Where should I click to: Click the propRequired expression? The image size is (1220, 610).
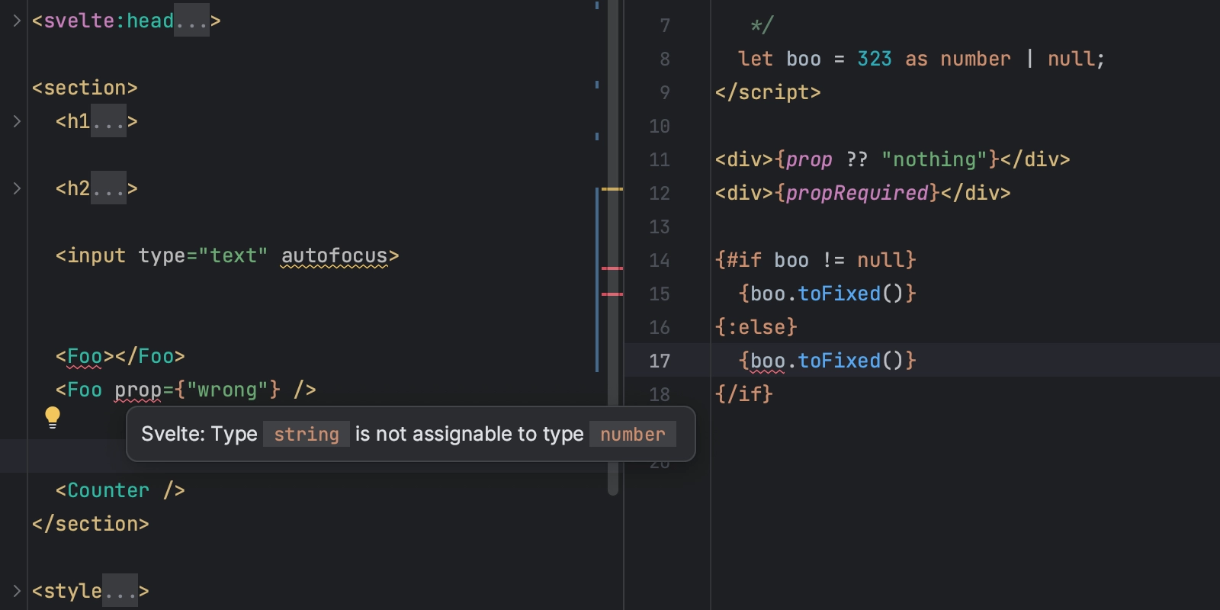(857, 193)
